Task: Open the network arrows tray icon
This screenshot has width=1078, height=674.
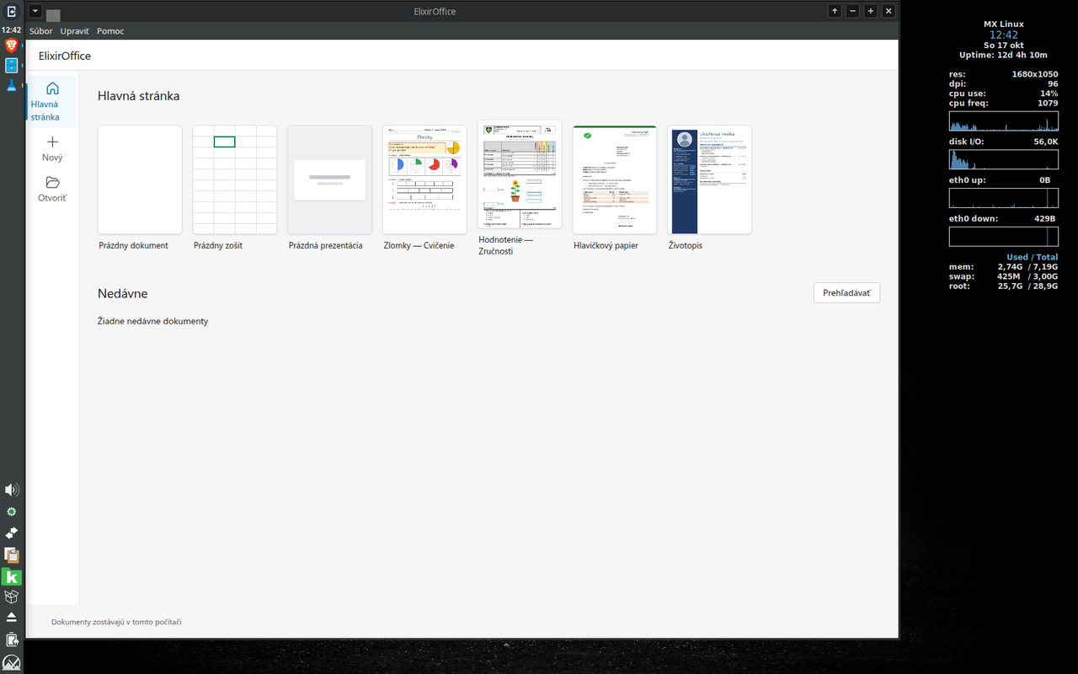Action: (12, 533)
